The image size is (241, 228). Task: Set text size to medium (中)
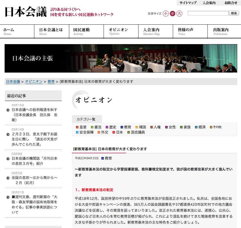[173, 14]
